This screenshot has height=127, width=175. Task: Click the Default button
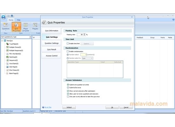coord(69,107)
